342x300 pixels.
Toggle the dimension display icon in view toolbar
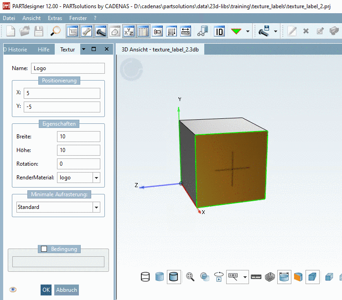coord(284,276)
